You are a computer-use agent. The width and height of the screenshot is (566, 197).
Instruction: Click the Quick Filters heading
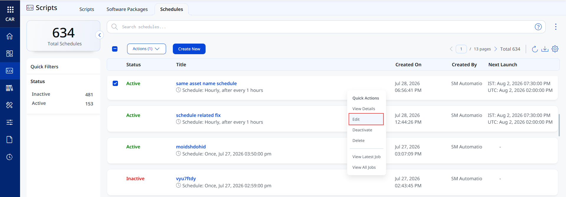[x=45, y=67]
